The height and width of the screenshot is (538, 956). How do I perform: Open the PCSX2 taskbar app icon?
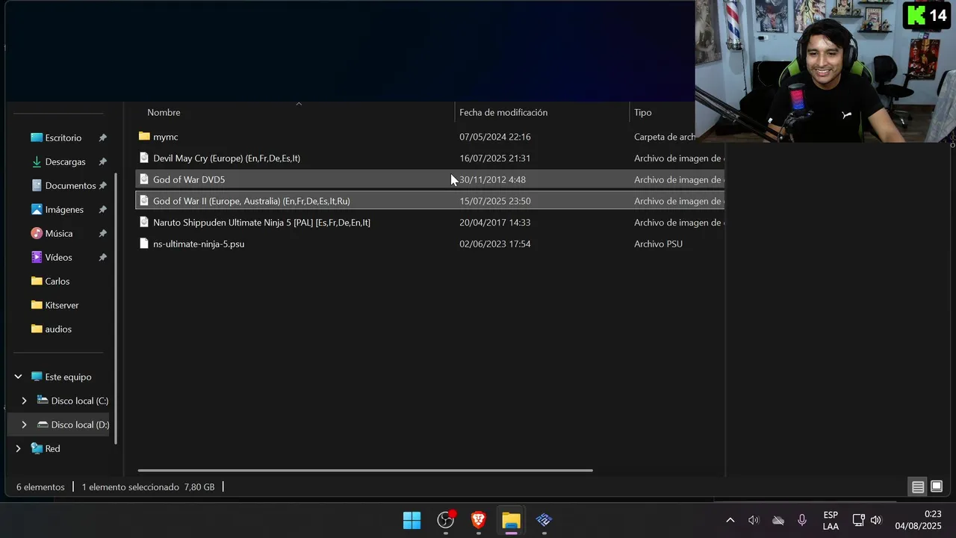coord(544,520)
